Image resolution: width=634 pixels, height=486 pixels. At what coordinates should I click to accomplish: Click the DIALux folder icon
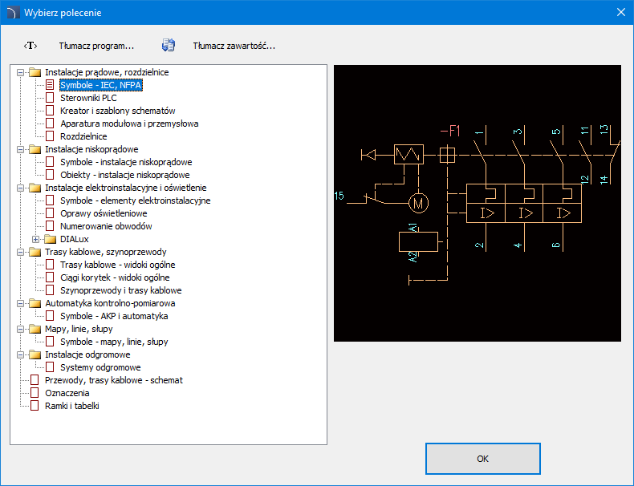click(x=50, y=239)
